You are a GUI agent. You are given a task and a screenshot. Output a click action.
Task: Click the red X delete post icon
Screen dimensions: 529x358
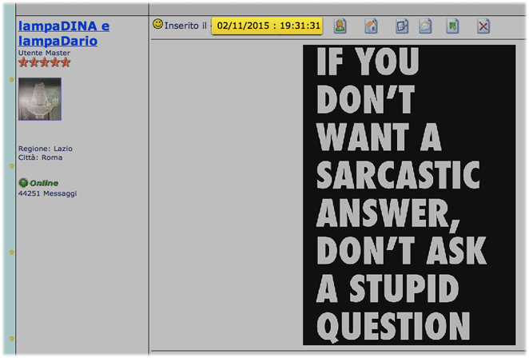coord(483,26)
